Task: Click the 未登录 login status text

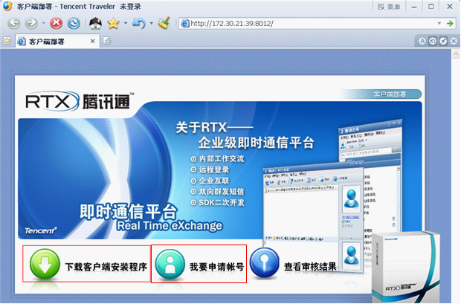Action: 130,7
